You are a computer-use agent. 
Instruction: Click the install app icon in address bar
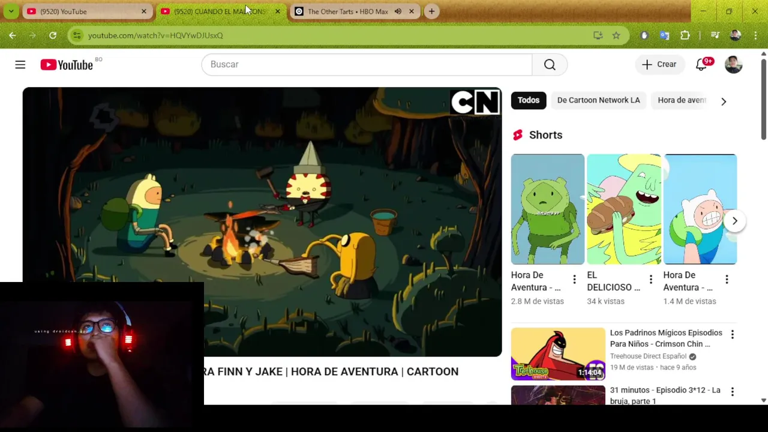point(598,35)
